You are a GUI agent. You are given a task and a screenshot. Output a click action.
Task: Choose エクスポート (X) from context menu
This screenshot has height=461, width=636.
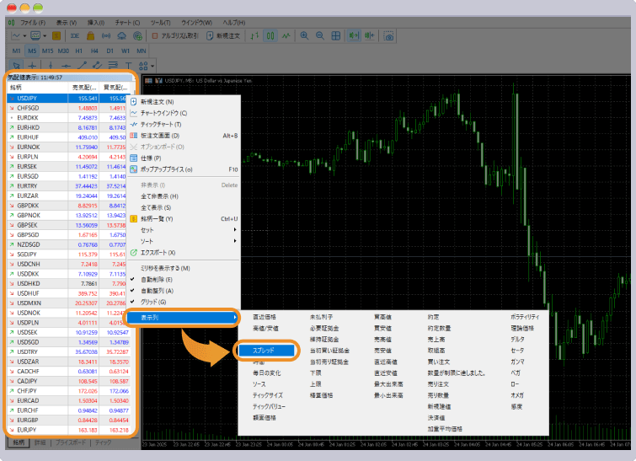point(158,252)
